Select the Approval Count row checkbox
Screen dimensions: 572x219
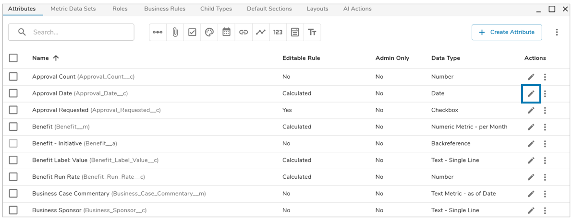coord(13,77)
